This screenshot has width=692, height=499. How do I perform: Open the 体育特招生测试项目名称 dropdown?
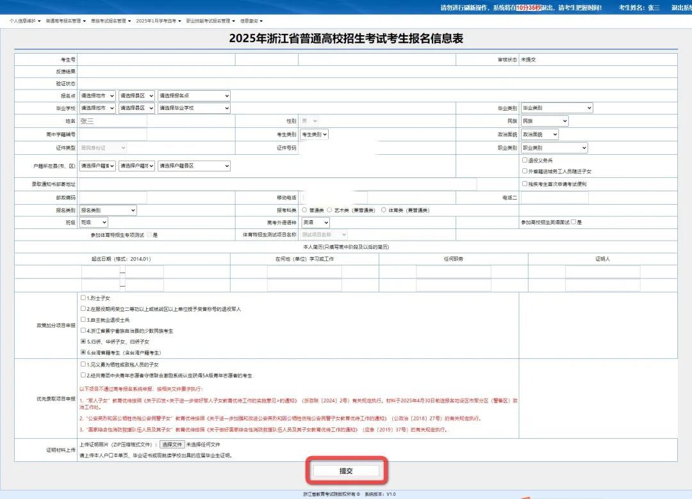click(x=324, y=235)
